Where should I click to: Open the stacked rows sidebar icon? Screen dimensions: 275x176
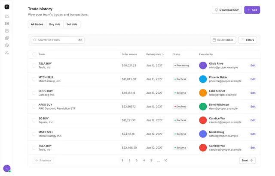[7, 31]
